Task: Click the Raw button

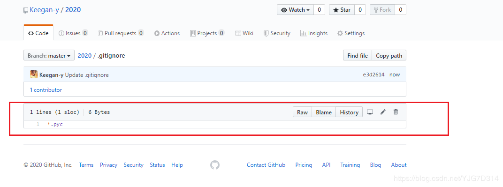Action: (302, 112)
